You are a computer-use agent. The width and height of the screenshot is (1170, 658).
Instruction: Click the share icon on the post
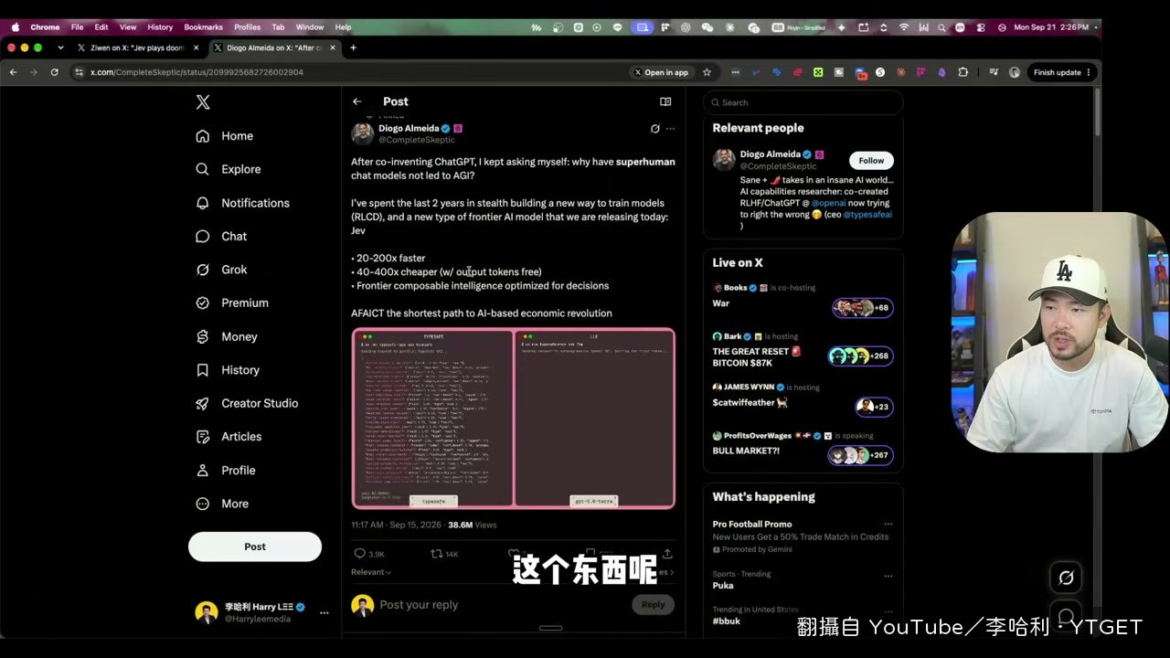click(667, 554)
